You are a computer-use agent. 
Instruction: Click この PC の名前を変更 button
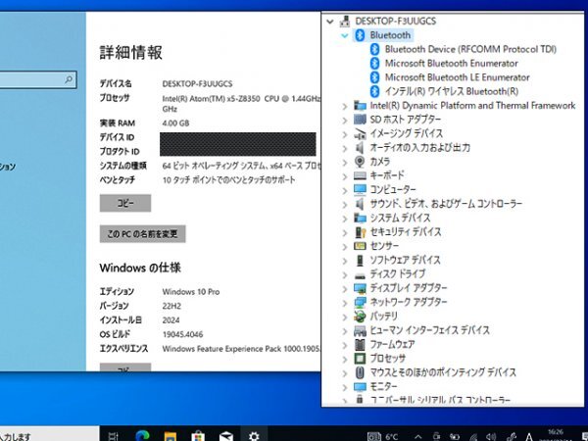point(142,234)
